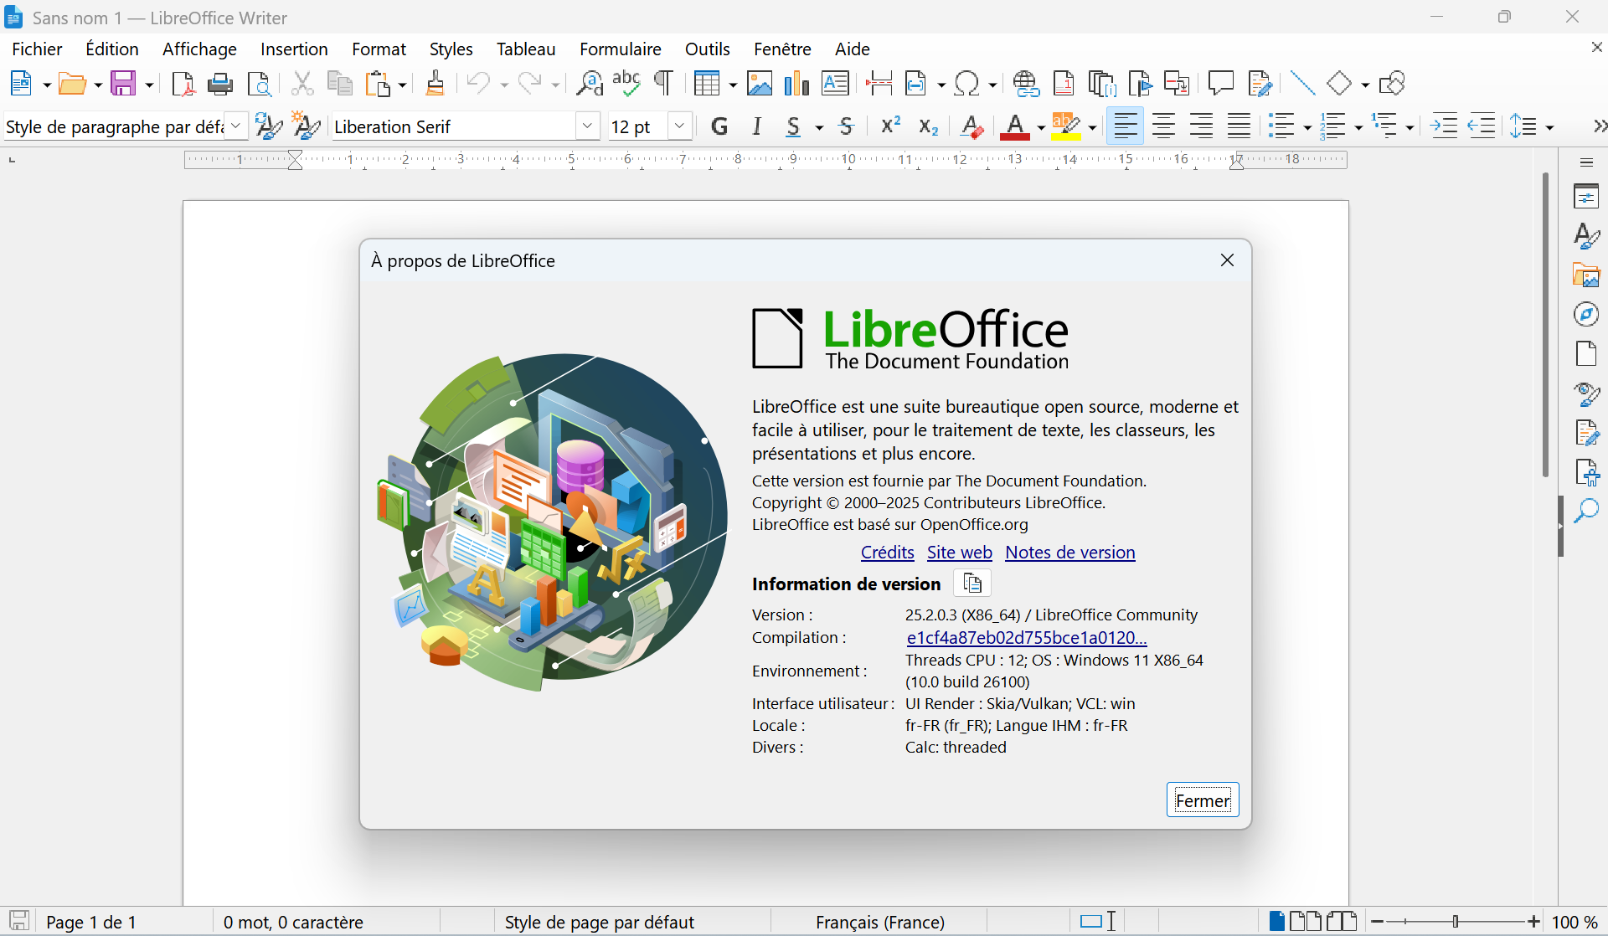Insert comment speech bubble icon
Screen dimensions: 1608x936
coord(1221,83)
